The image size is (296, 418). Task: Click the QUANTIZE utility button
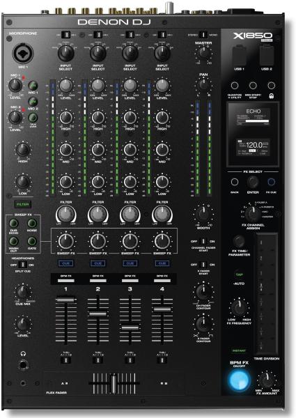tap(235, 85)
